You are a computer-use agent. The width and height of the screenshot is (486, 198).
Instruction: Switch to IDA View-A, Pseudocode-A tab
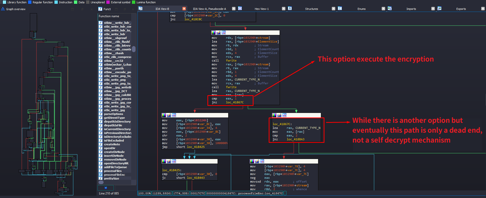click(x=209, y=9)
